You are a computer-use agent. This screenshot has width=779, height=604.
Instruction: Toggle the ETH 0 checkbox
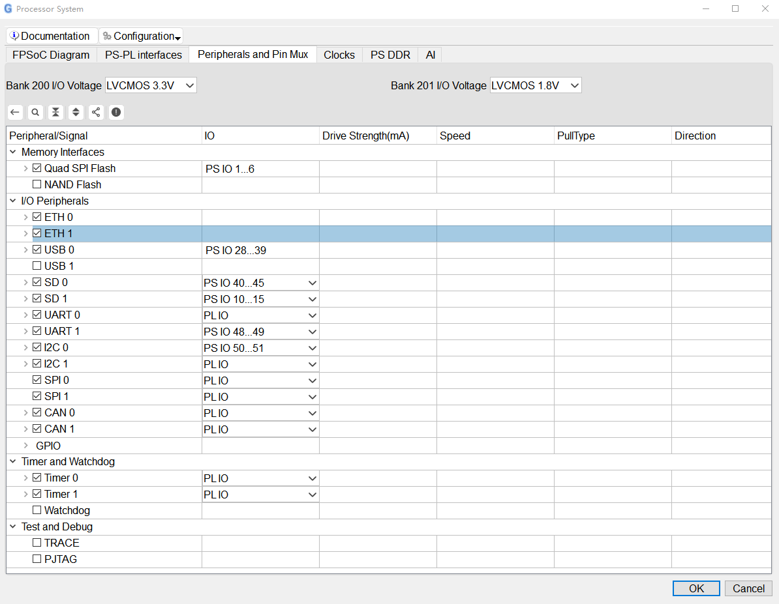[37, 217]
